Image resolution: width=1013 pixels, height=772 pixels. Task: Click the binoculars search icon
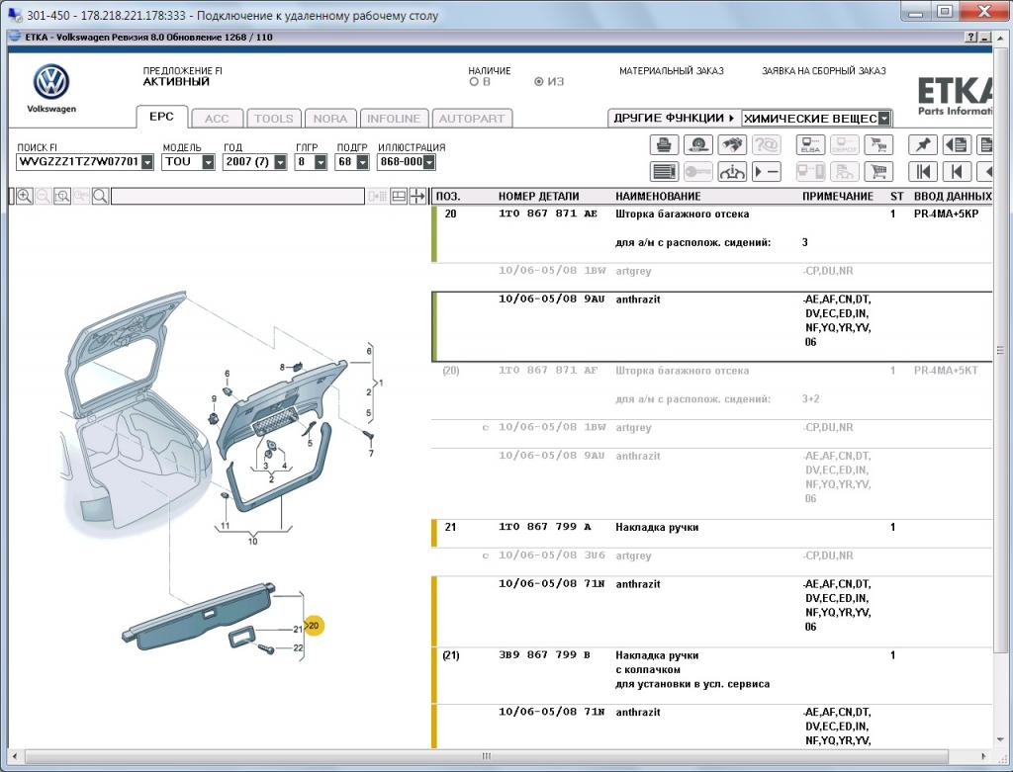tap(731, 144)
